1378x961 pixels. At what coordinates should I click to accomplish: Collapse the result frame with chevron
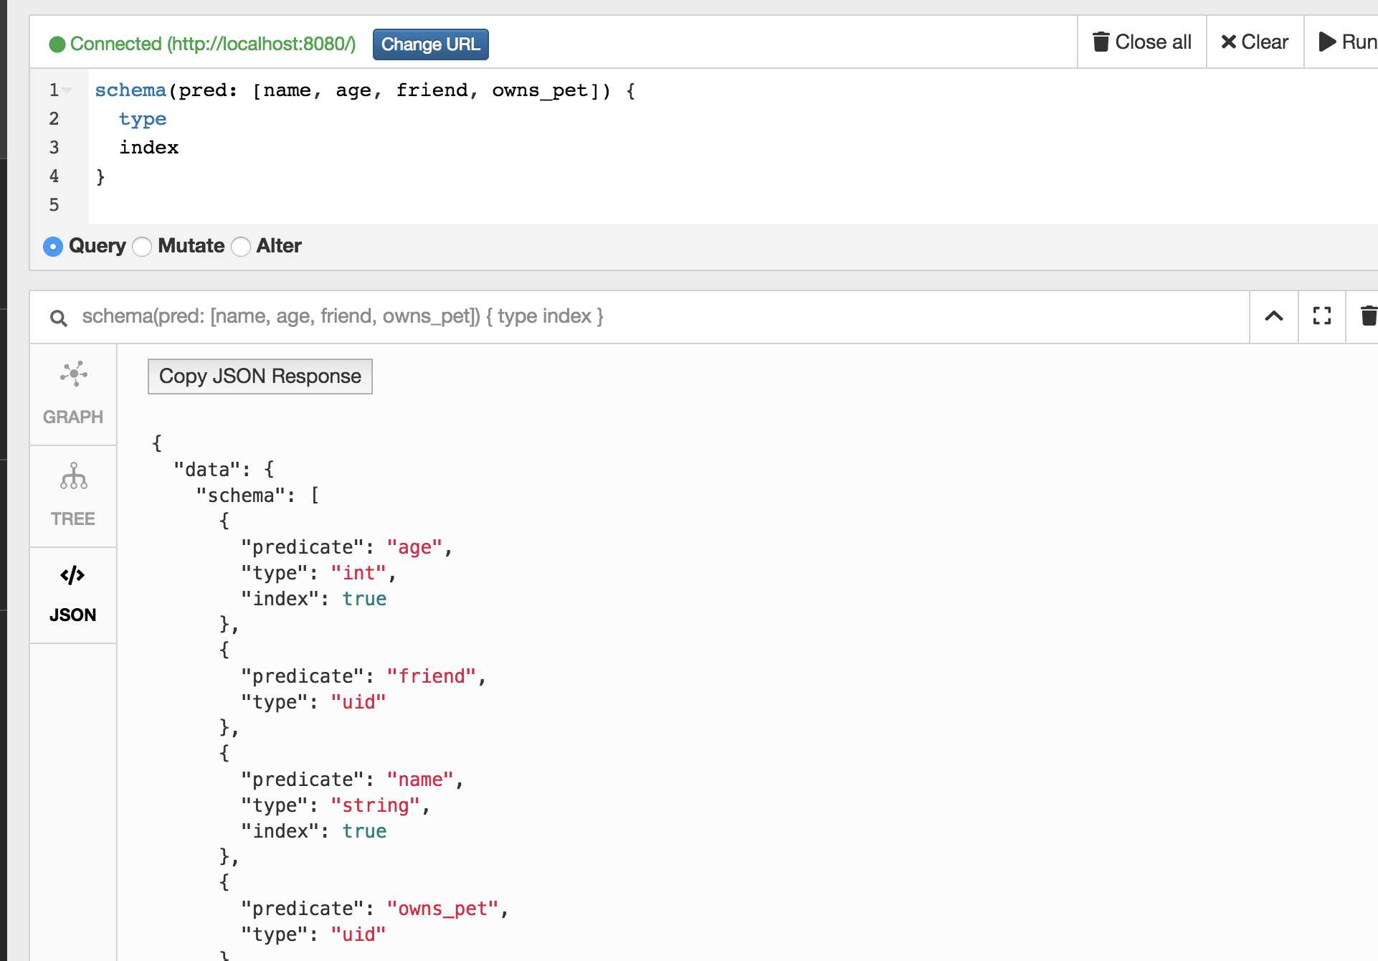point(1273,316)
